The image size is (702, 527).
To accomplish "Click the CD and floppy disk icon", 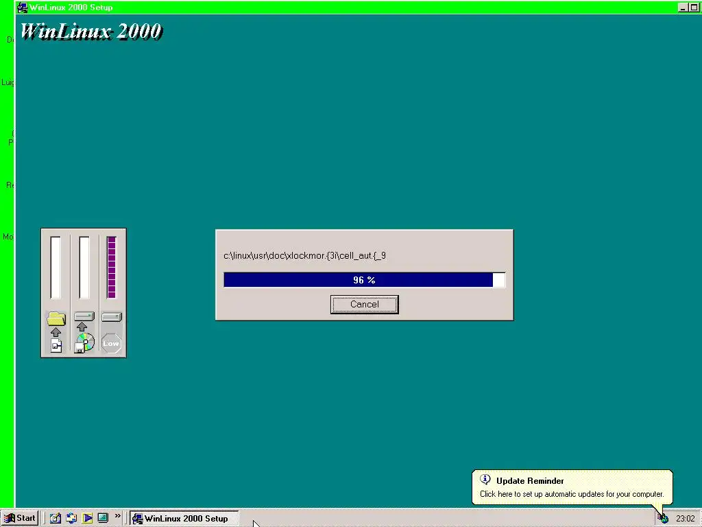I will coord(84,343).
